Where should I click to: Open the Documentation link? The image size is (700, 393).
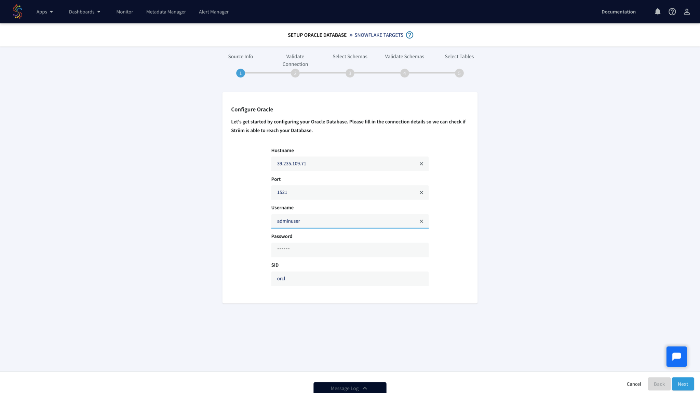618,12
